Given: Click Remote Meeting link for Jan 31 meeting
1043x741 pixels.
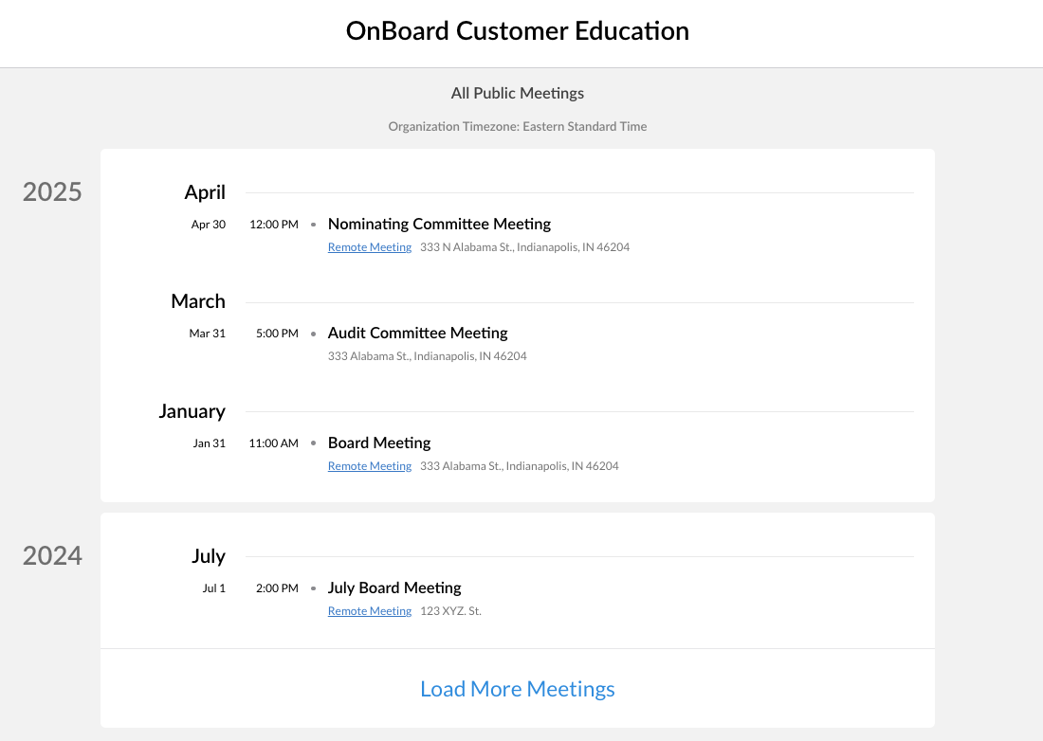Looking at the screenshot, I should 370,466.
